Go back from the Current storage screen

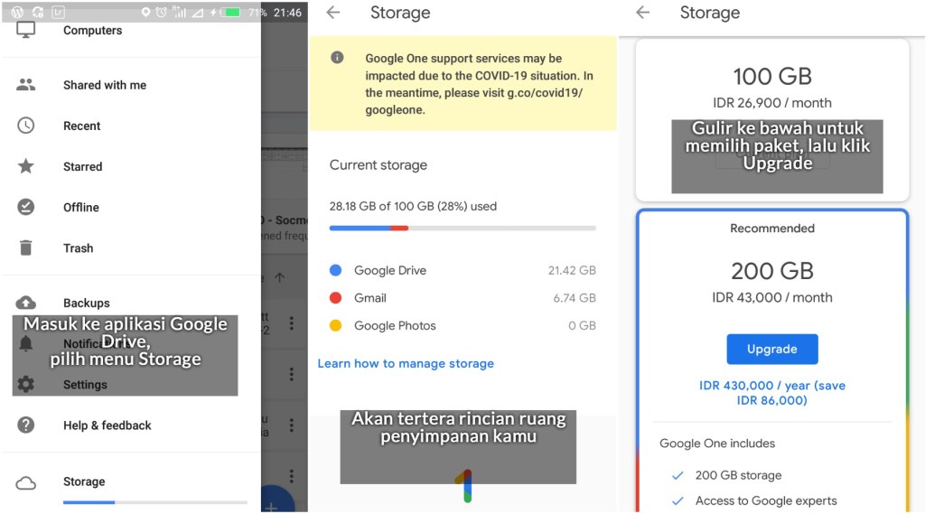click(333, 13)
